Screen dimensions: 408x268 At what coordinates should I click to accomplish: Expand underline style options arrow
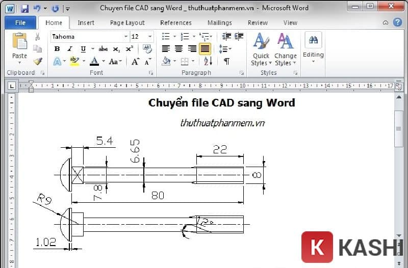pyautogui.click(x=93, y=49)
